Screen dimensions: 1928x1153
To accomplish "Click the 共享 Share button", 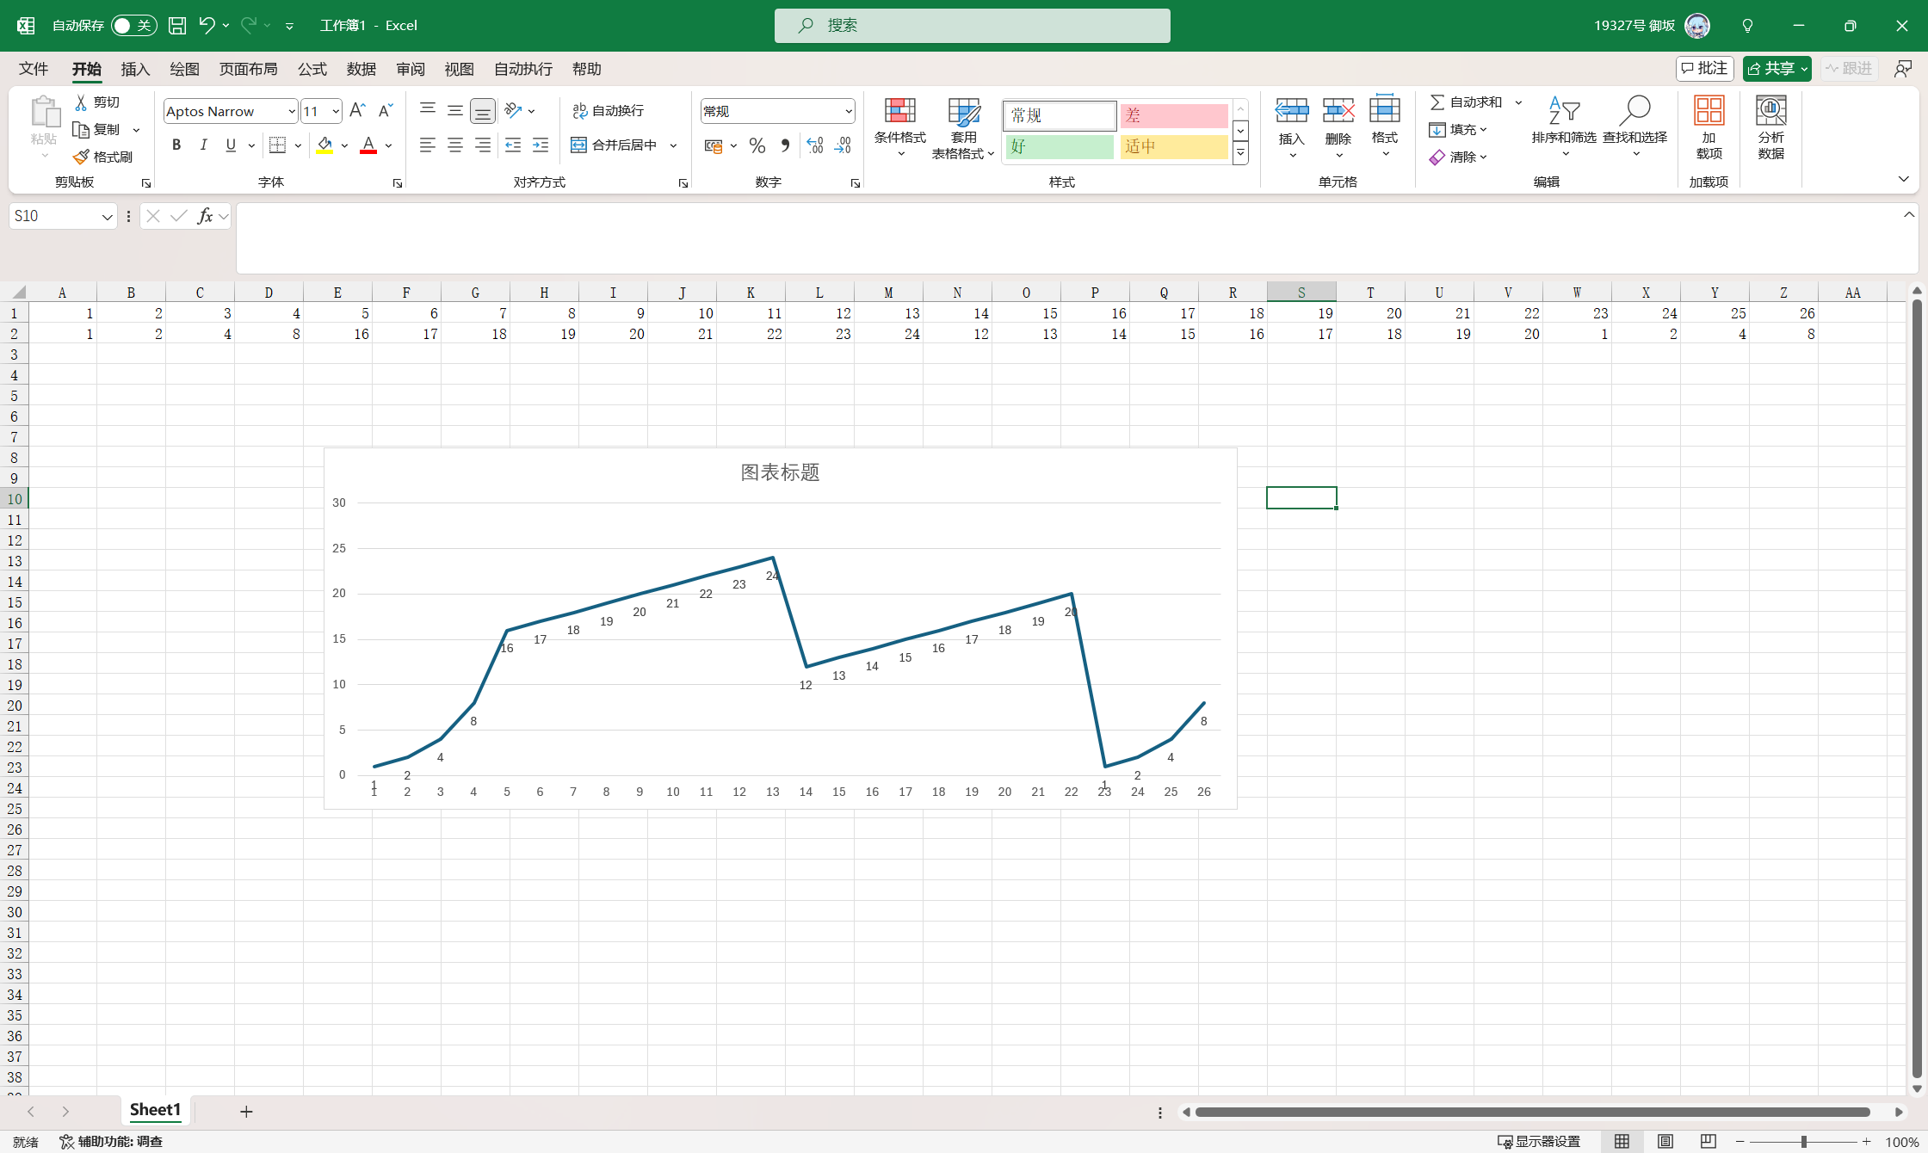I will (1777, 69).
